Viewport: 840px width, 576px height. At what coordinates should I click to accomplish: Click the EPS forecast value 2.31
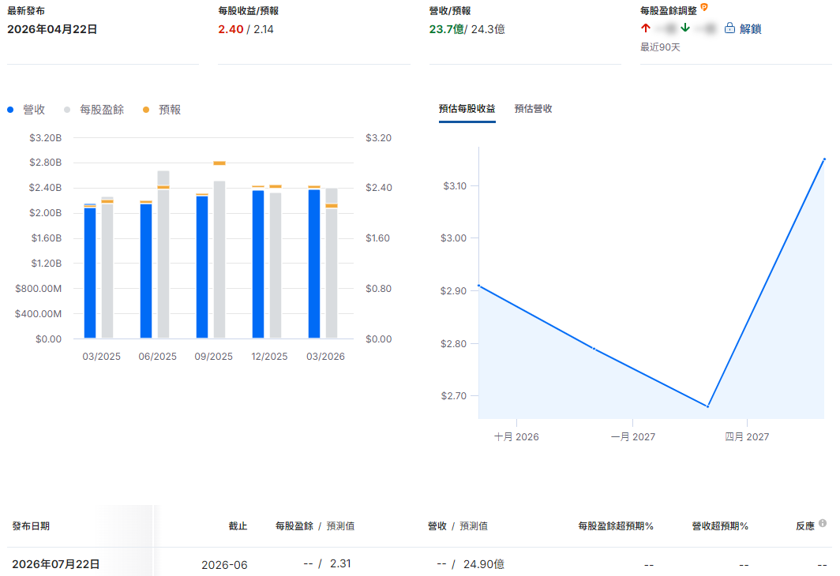coord(340,563)
